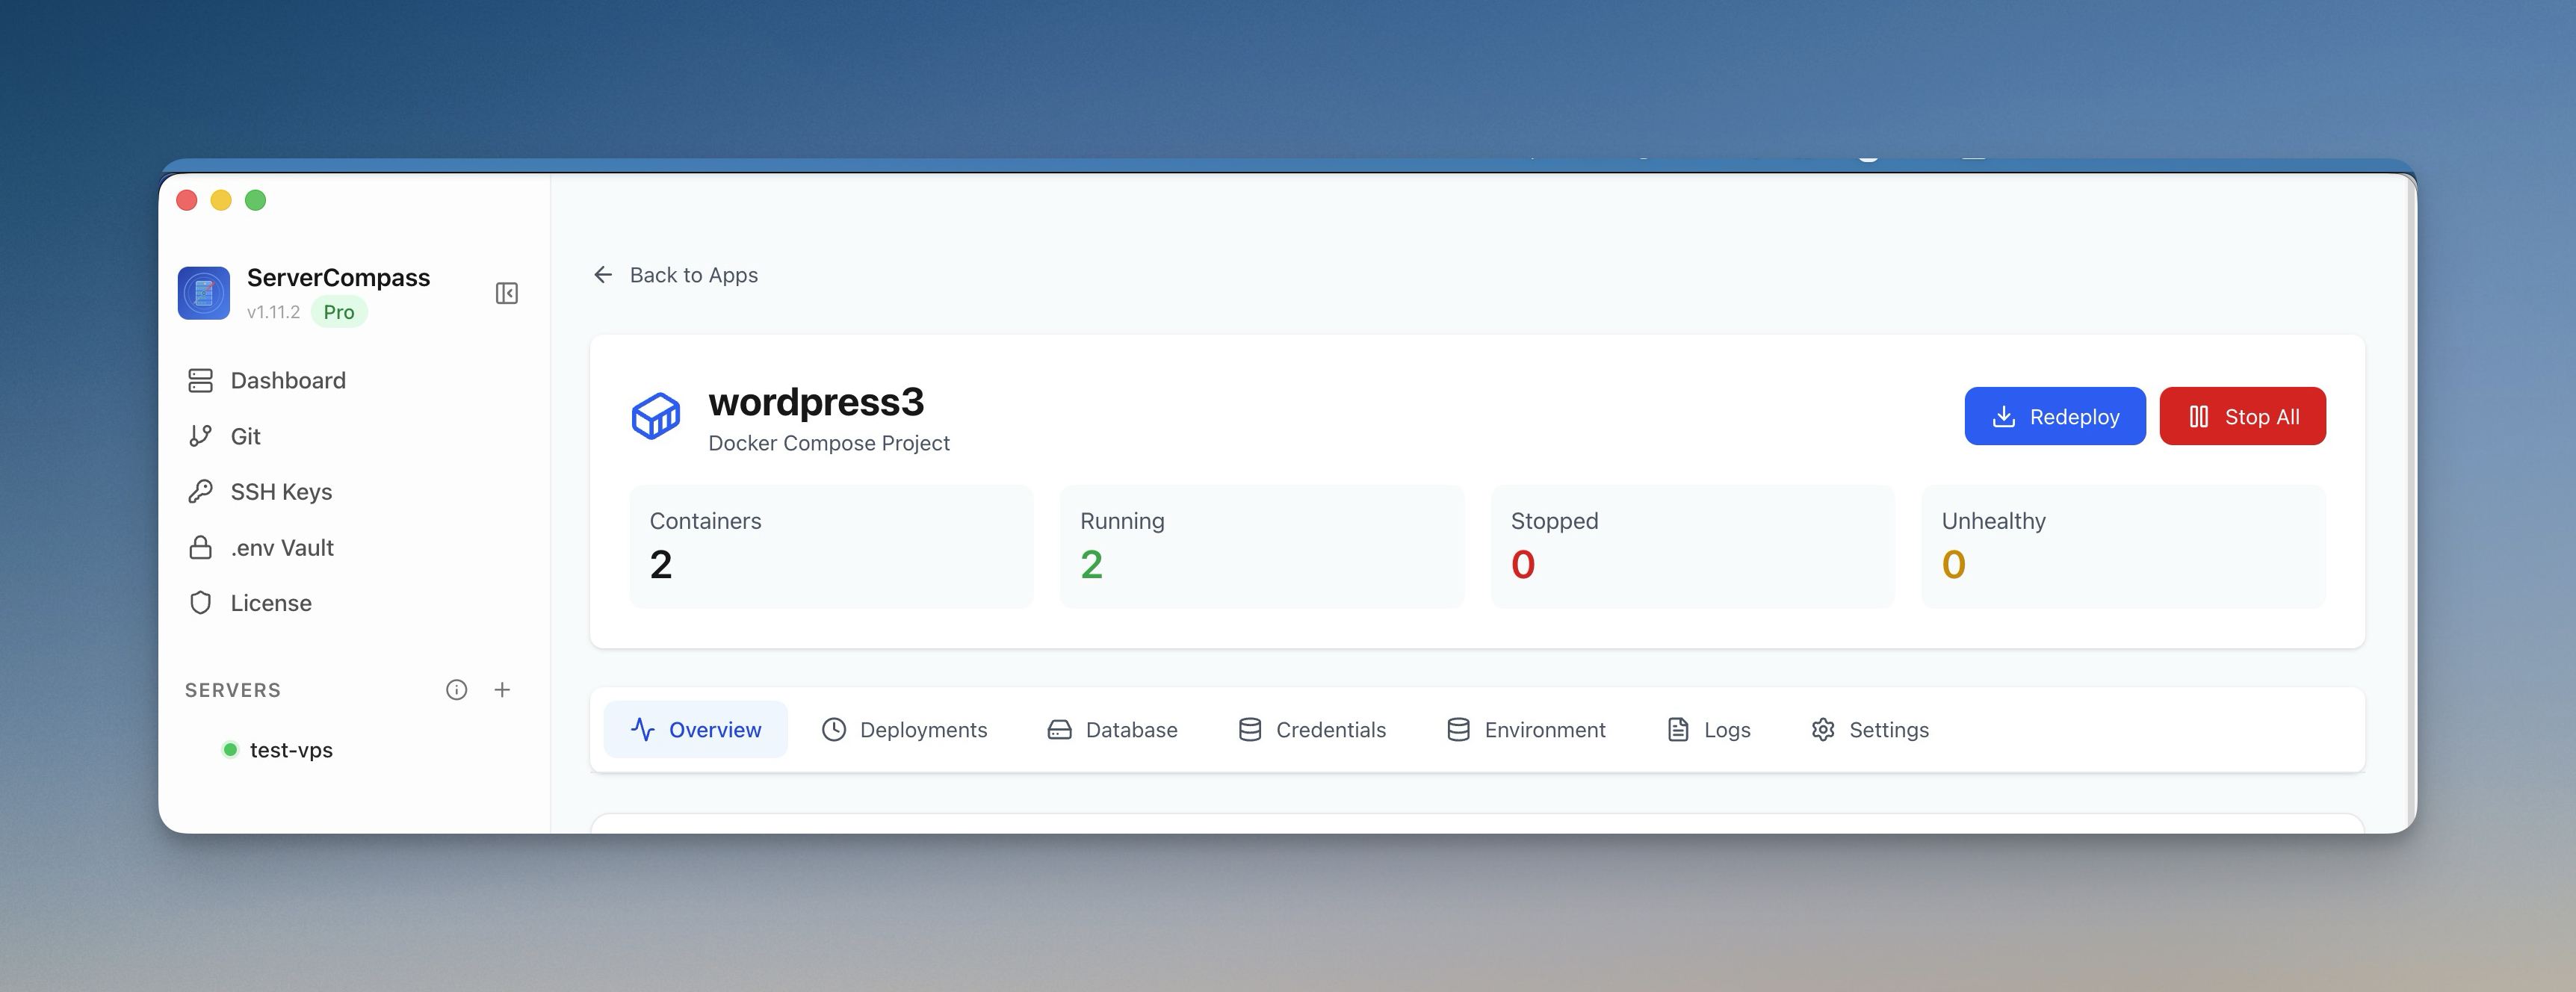The image size is (2576, 992).
Task: Go to Dashboard in sidebar
Action: point(287,381)
